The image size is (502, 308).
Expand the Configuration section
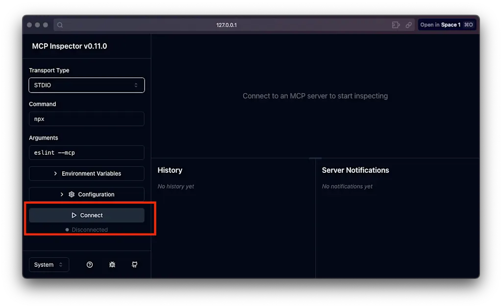coord(86,194)
